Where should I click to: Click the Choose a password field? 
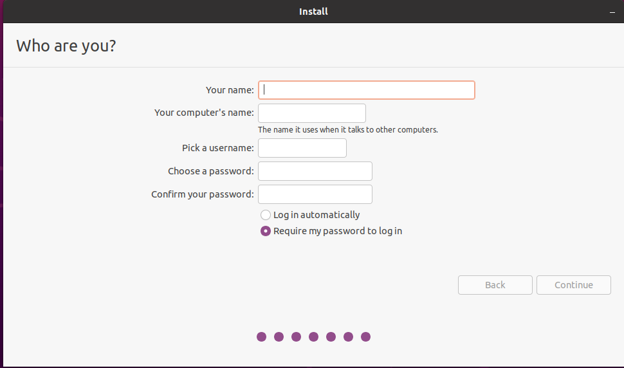315,171
